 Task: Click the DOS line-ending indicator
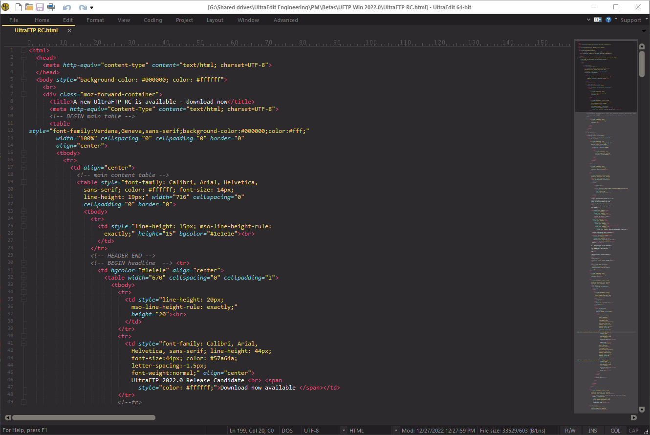(287, 431)
